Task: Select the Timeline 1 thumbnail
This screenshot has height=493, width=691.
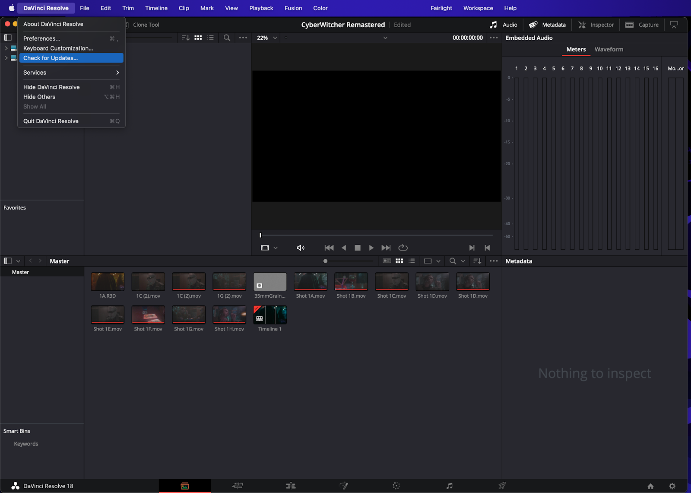Action: pyautogui.click(x=270, y=315)
